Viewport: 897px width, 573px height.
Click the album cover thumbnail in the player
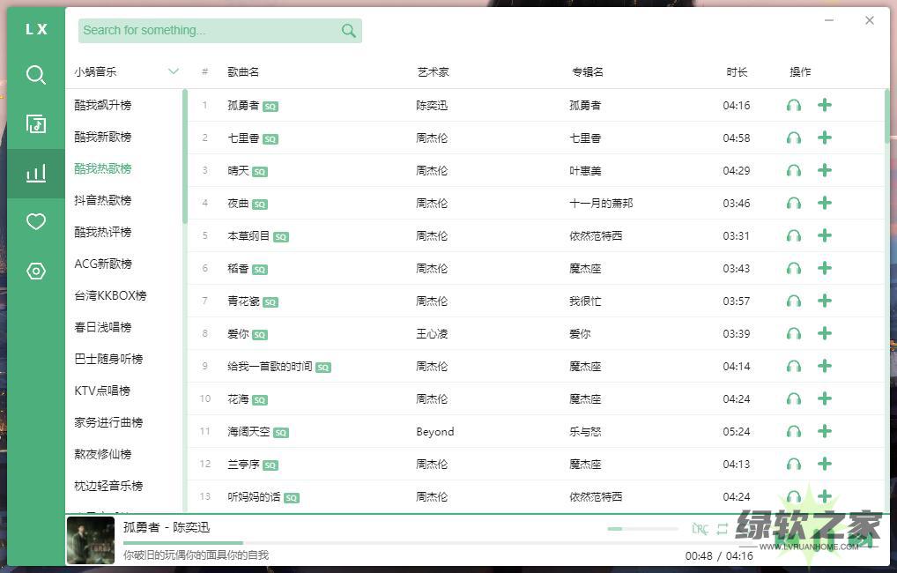[x=91, y=540]
